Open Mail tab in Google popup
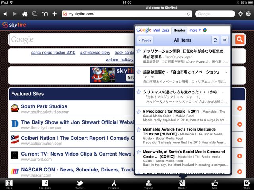Image resolution: width=254 pixels, height=190 pixels. [x=156, y=30]
